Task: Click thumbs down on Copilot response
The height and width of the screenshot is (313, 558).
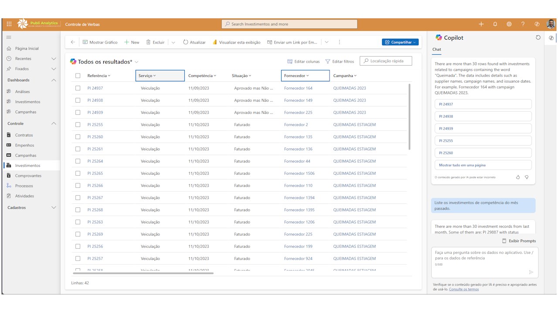Action: coord(527,177)
